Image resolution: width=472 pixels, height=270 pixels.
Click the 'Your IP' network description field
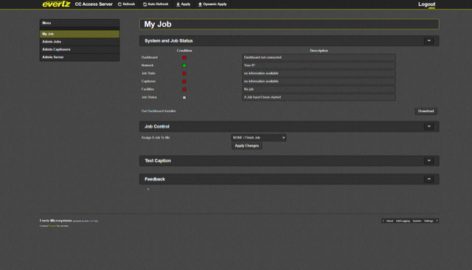(319, 65)
